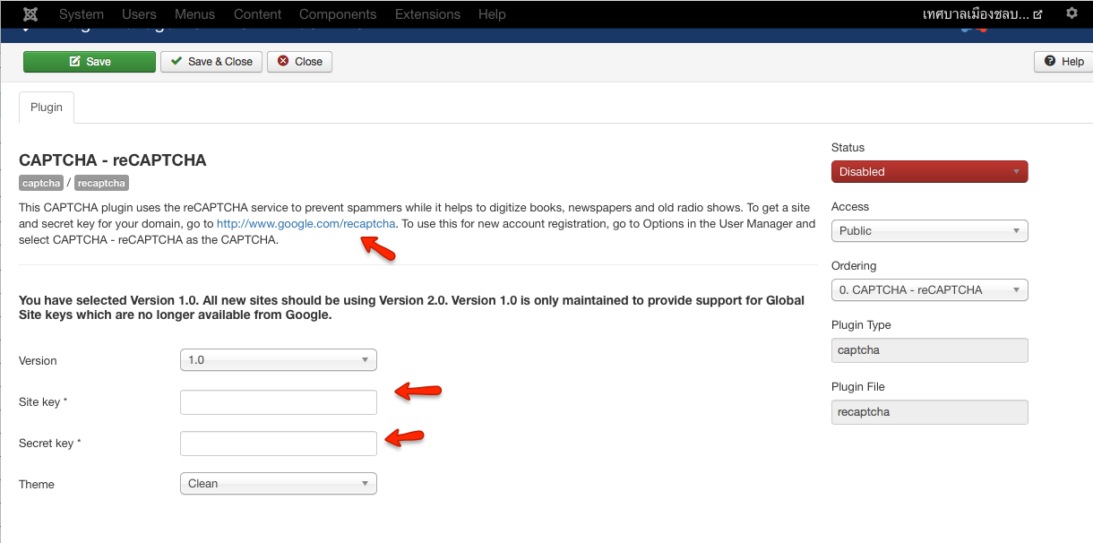Viewport: 1093px width, 543px height.
Task: Open the Ordering dropdown
Action: [x=929, y=290]
